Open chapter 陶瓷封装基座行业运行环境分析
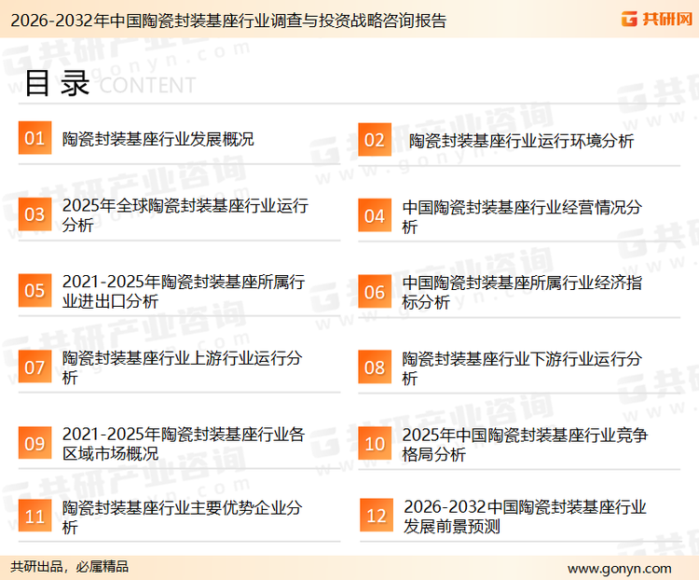Image resolution: width=699 pixels, height=580 pixels. click(x=521, y=141)
